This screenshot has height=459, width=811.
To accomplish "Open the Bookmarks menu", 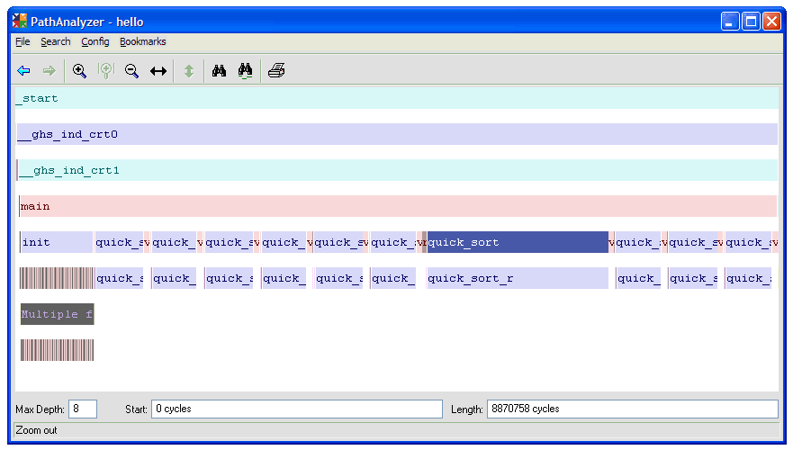I will [x=142, y=41].
